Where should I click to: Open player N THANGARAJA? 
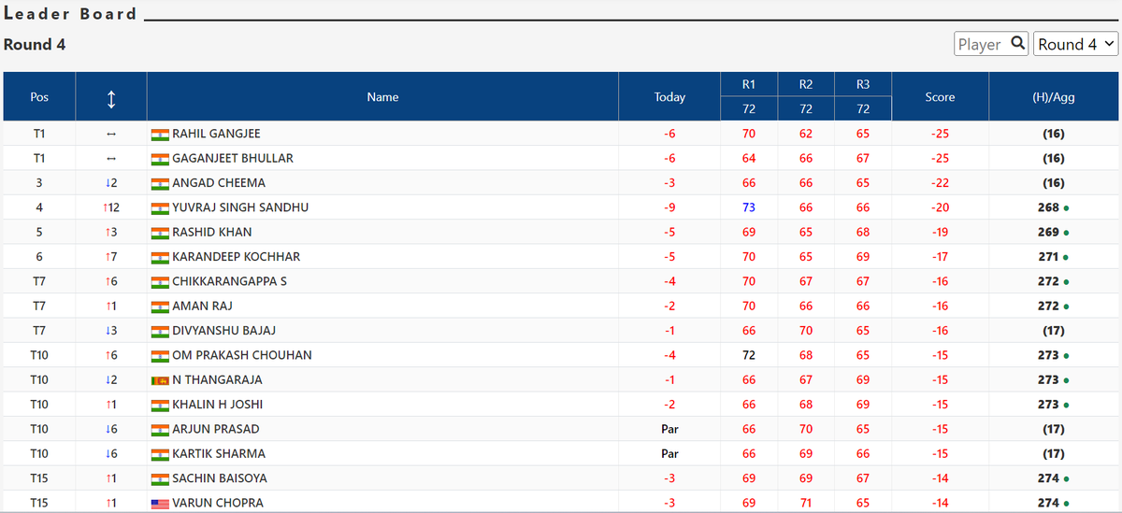point(217,379)
